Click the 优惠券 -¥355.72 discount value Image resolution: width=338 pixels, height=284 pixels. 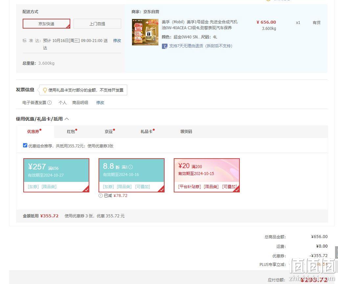tap(319, 255)
